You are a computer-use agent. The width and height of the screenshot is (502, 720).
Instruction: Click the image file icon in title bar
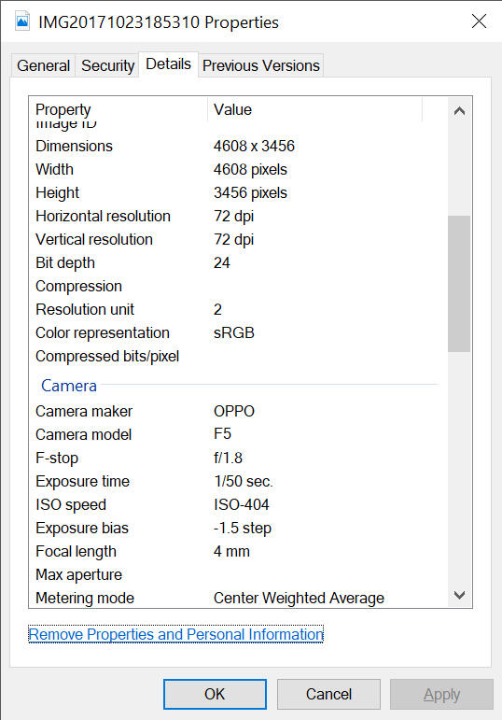[x=22, y=21]
